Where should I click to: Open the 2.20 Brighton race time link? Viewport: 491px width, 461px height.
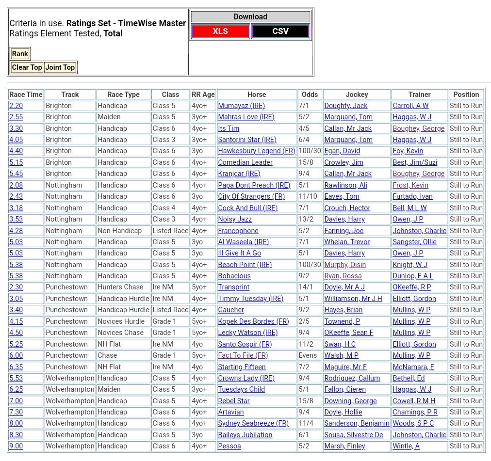[16, 106]
